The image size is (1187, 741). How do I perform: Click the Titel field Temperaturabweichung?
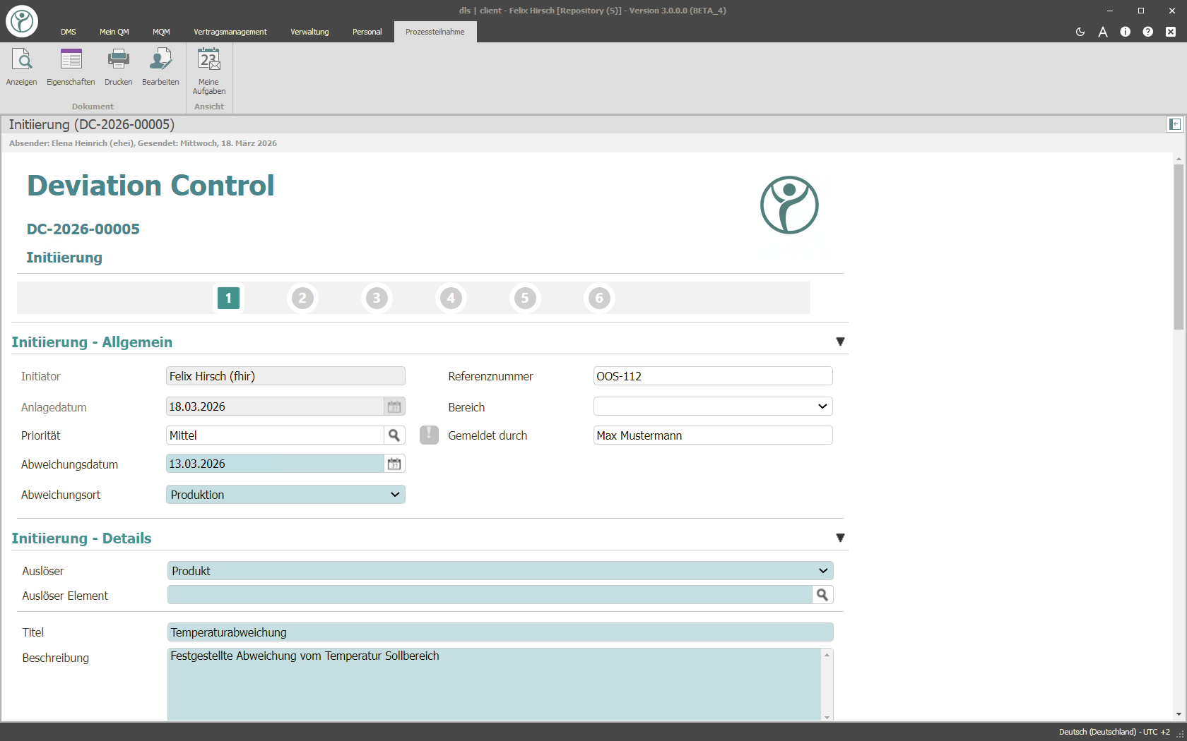point(500,632)
